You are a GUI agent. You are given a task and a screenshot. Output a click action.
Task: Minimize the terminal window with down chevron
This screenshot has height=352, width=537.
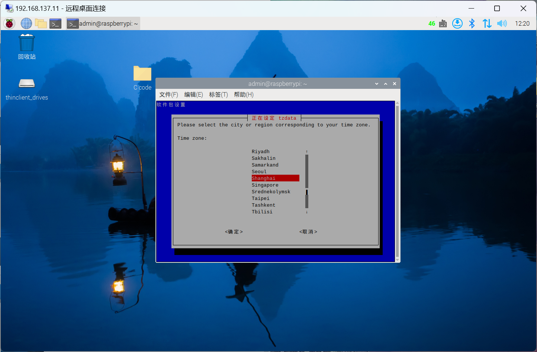[377, 84]
